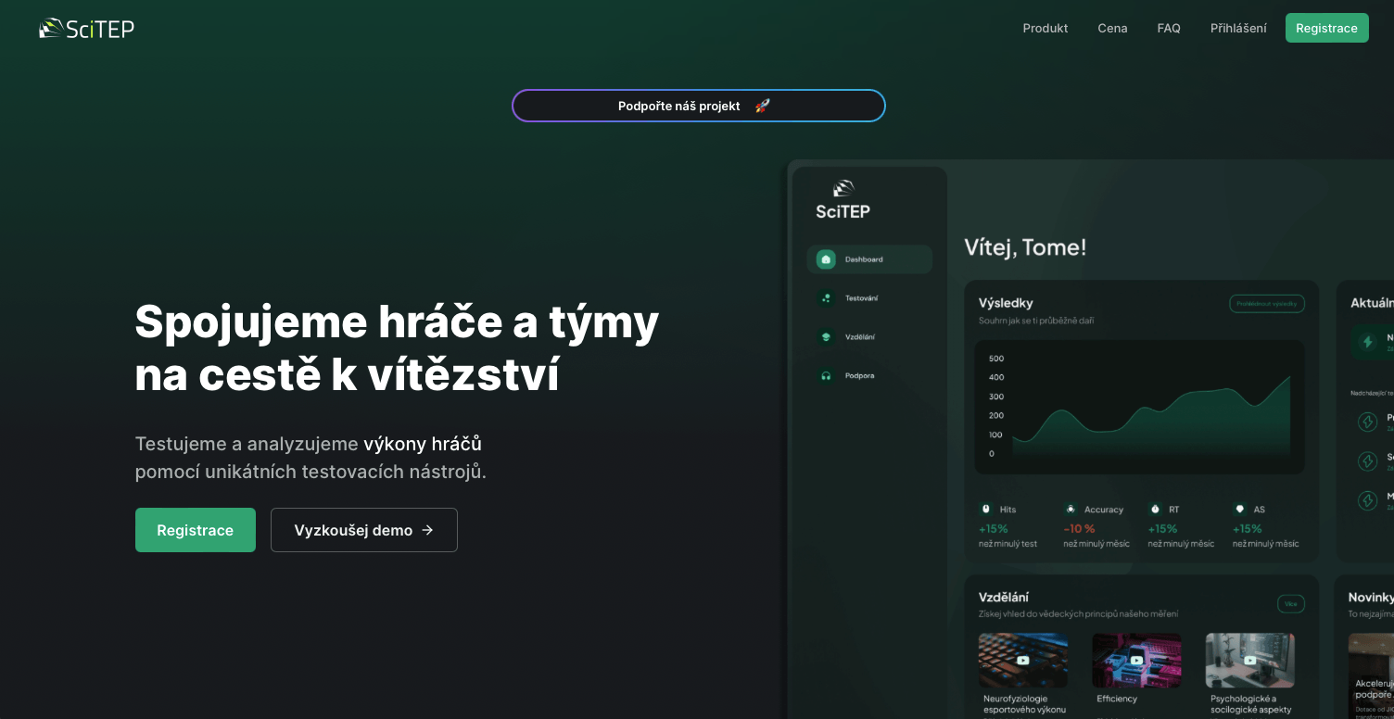Click the 'Vítej, Tome!' greeting heading

(1025, 247)
